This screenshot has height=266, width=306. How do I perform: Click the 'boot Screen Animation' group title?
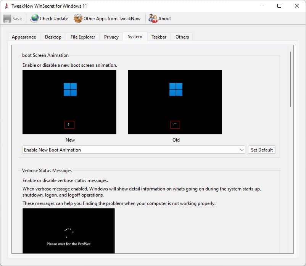pyautogui.click(x=45, y=55)
